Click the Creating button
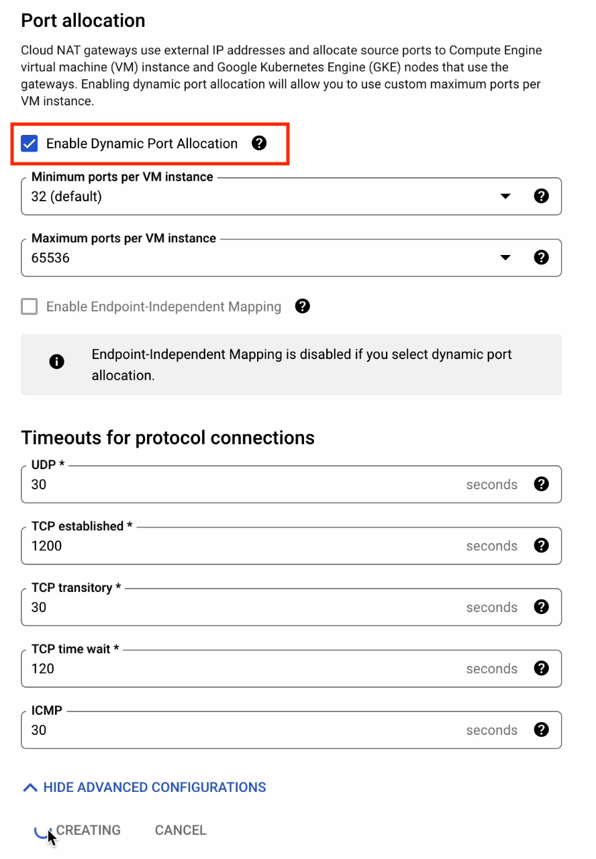The image size is (596, 859). [78, 830]
